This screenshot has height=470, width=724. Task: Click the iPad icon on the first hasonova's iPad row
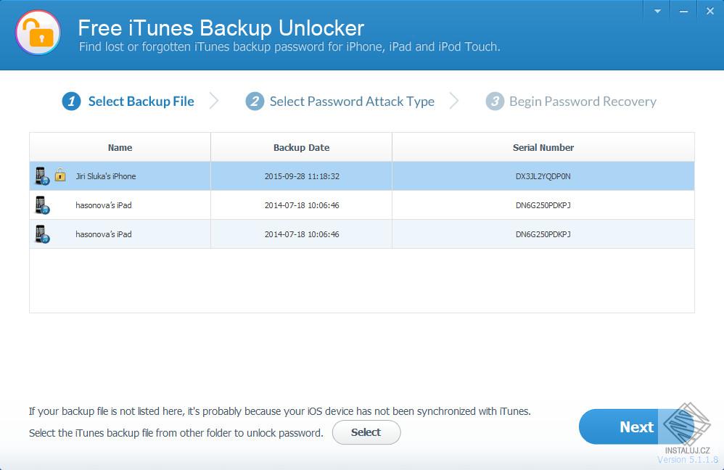(41, 205)
